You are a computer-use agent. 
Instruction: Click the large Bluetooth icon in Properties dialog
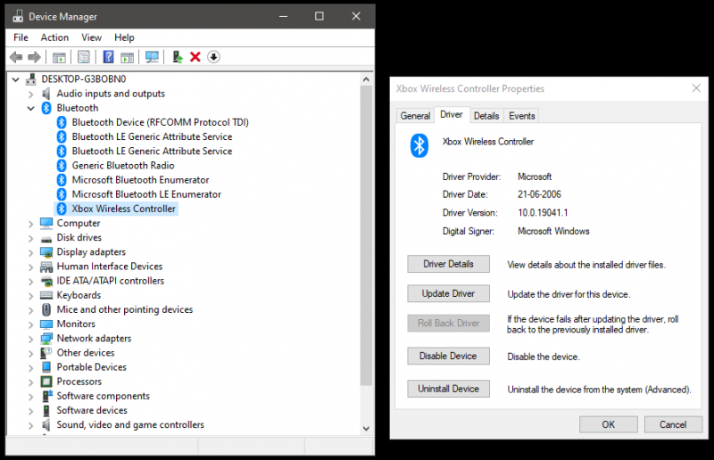click(x=419, y=145)
